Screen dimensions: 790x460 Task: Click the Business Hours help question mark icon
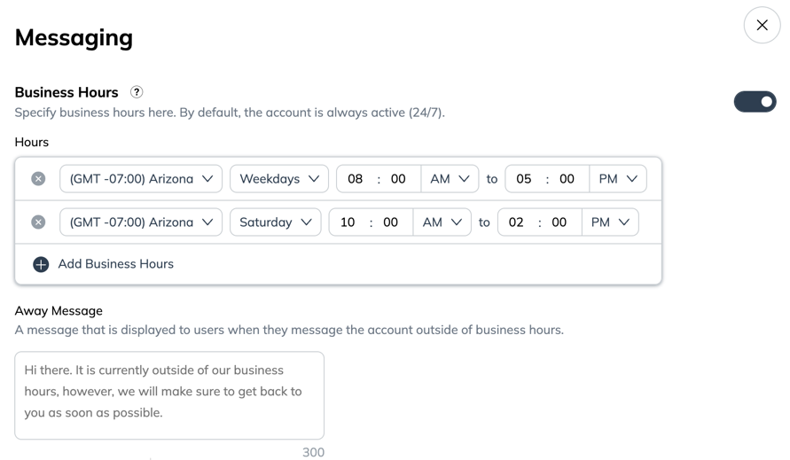point(137,92)
